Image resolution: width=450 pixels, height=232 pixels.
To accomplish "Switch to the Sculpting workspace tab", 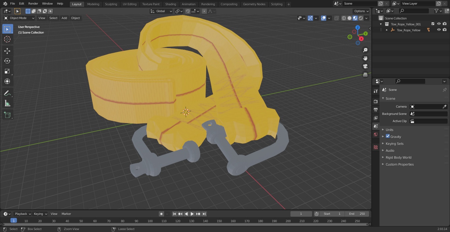I will [111, 4].
